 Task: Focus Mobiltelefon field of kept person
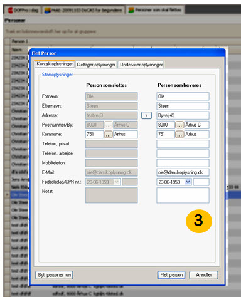tap(183, 163)
